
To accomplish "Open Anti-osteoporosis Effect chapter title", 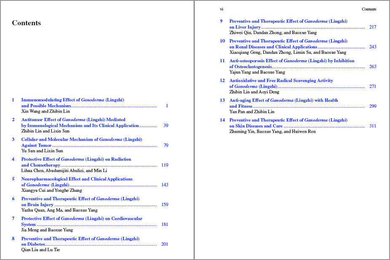I will [x=291, y=61].
